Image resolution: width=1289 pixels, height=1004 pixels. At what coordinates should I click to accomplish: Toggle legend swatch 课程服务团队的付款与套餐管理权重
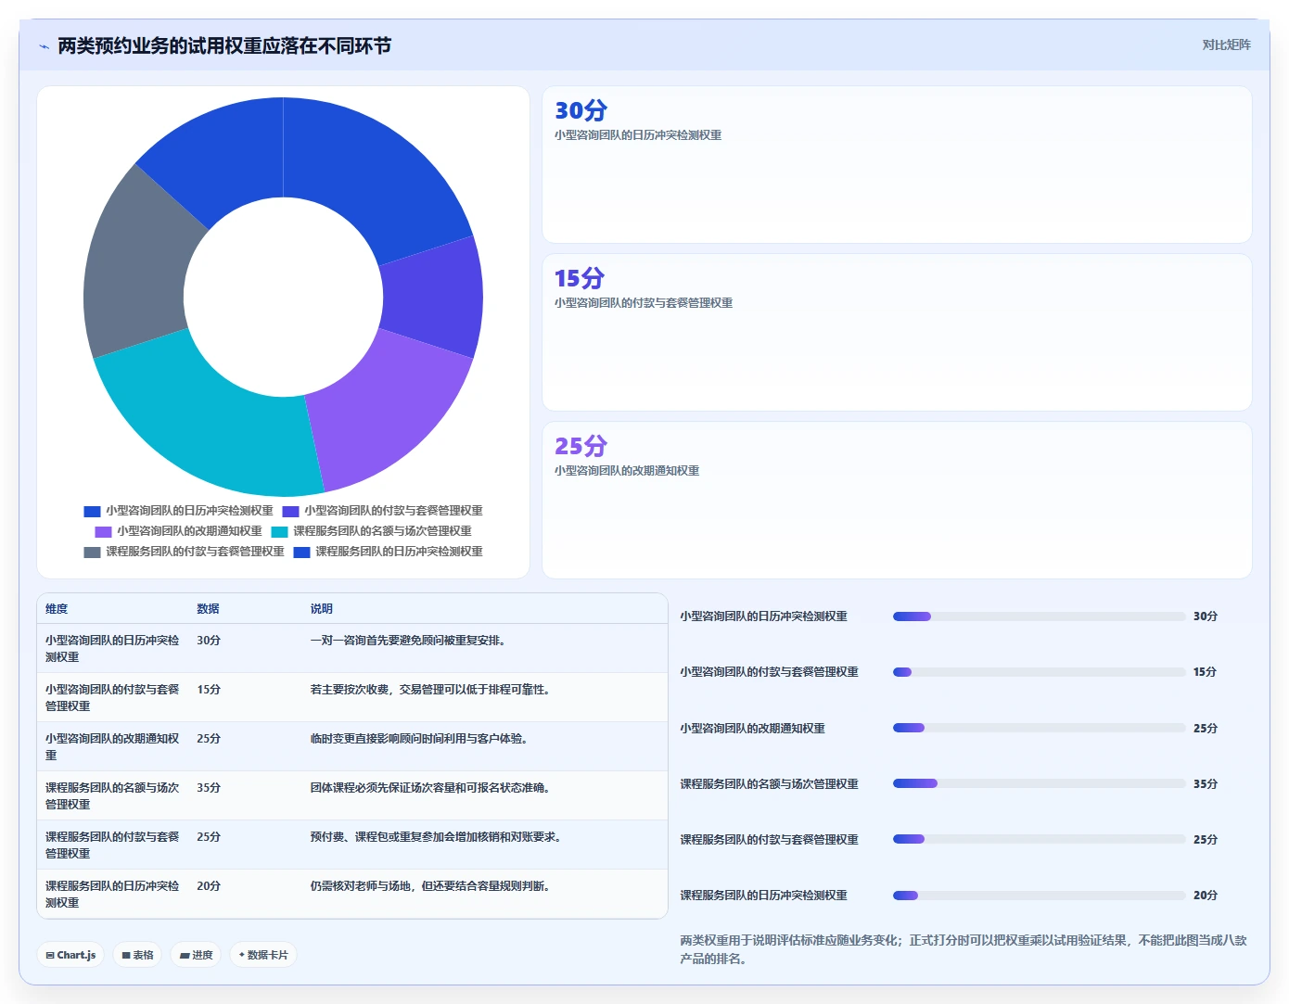point(92,552)
